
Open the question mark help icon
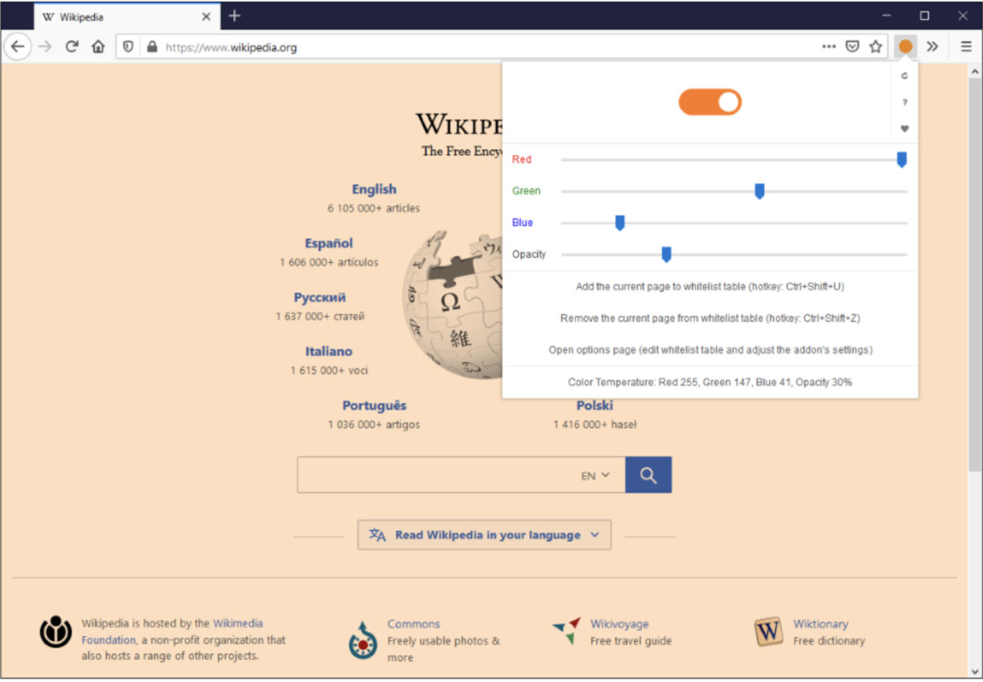click(x=905, y=102)
